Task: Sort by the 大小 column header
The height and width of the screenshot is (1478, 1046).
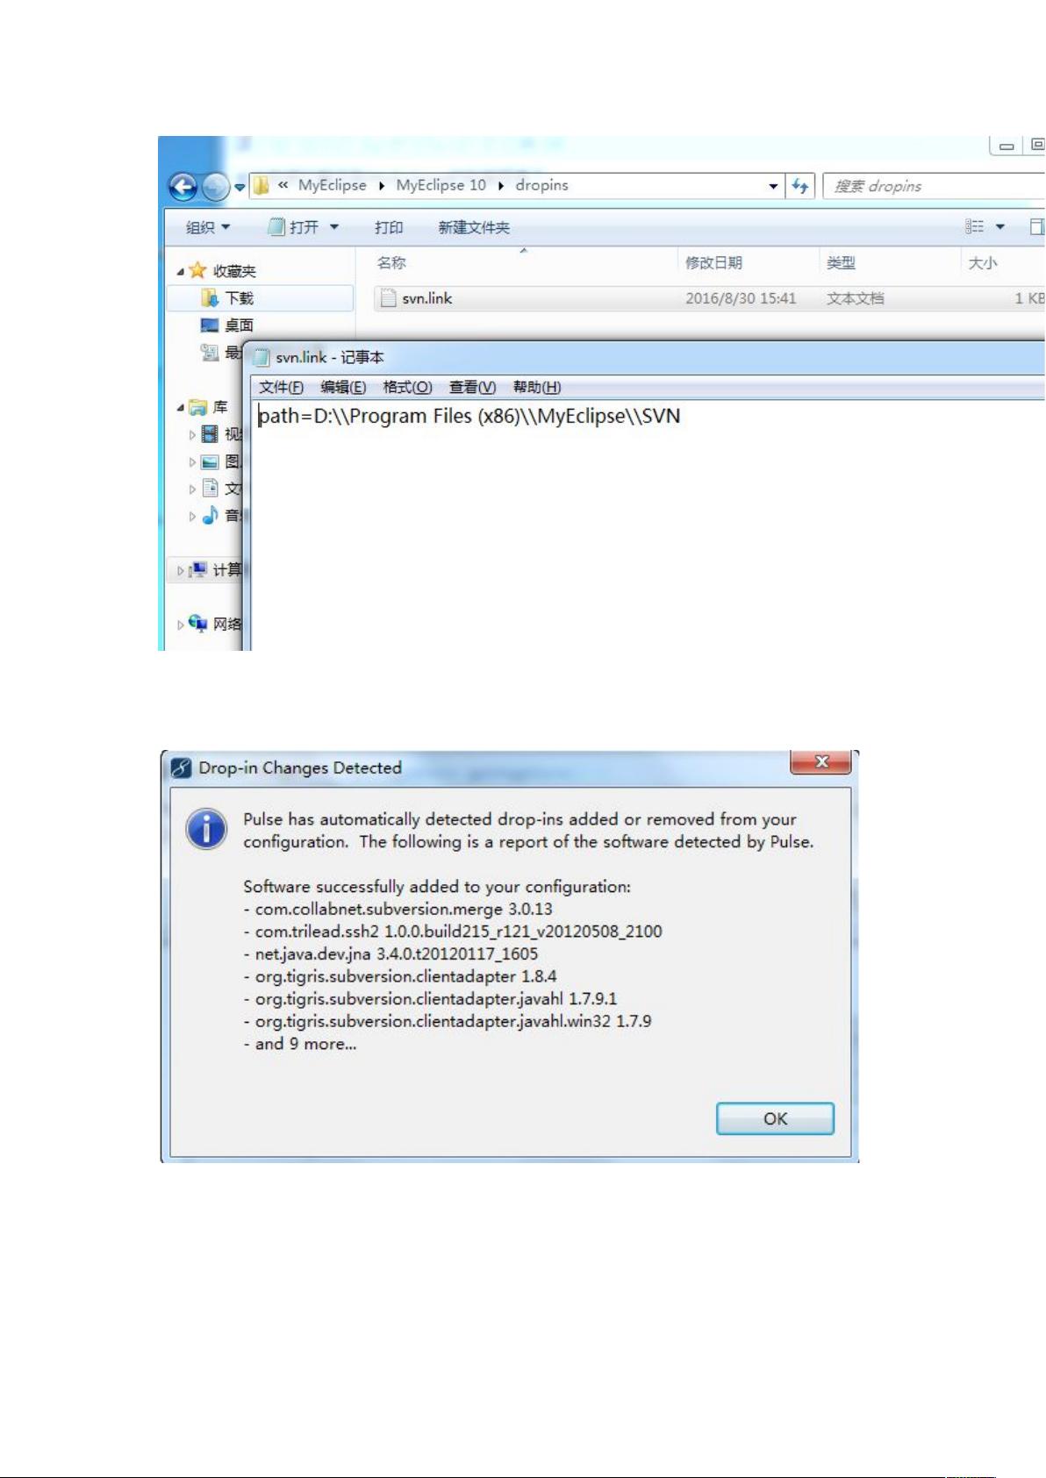Action: click(x=982, y=262)
